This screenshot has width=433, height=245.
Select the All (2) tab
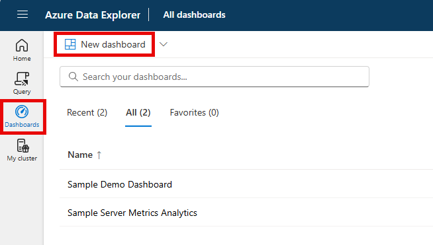point(138,112)
